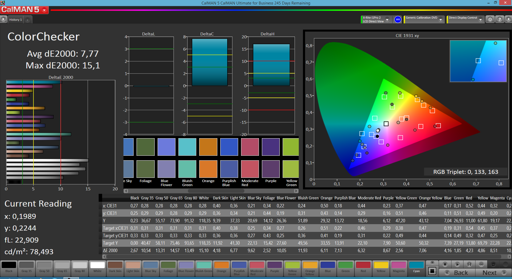Click the RGB Triplet: 0, 133, 163 readout
Screen dimensions: 512x279
click(465, 172)
